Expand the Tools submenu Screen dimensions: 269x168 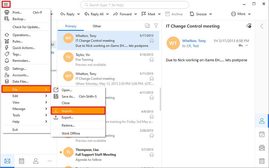point(26,115)
